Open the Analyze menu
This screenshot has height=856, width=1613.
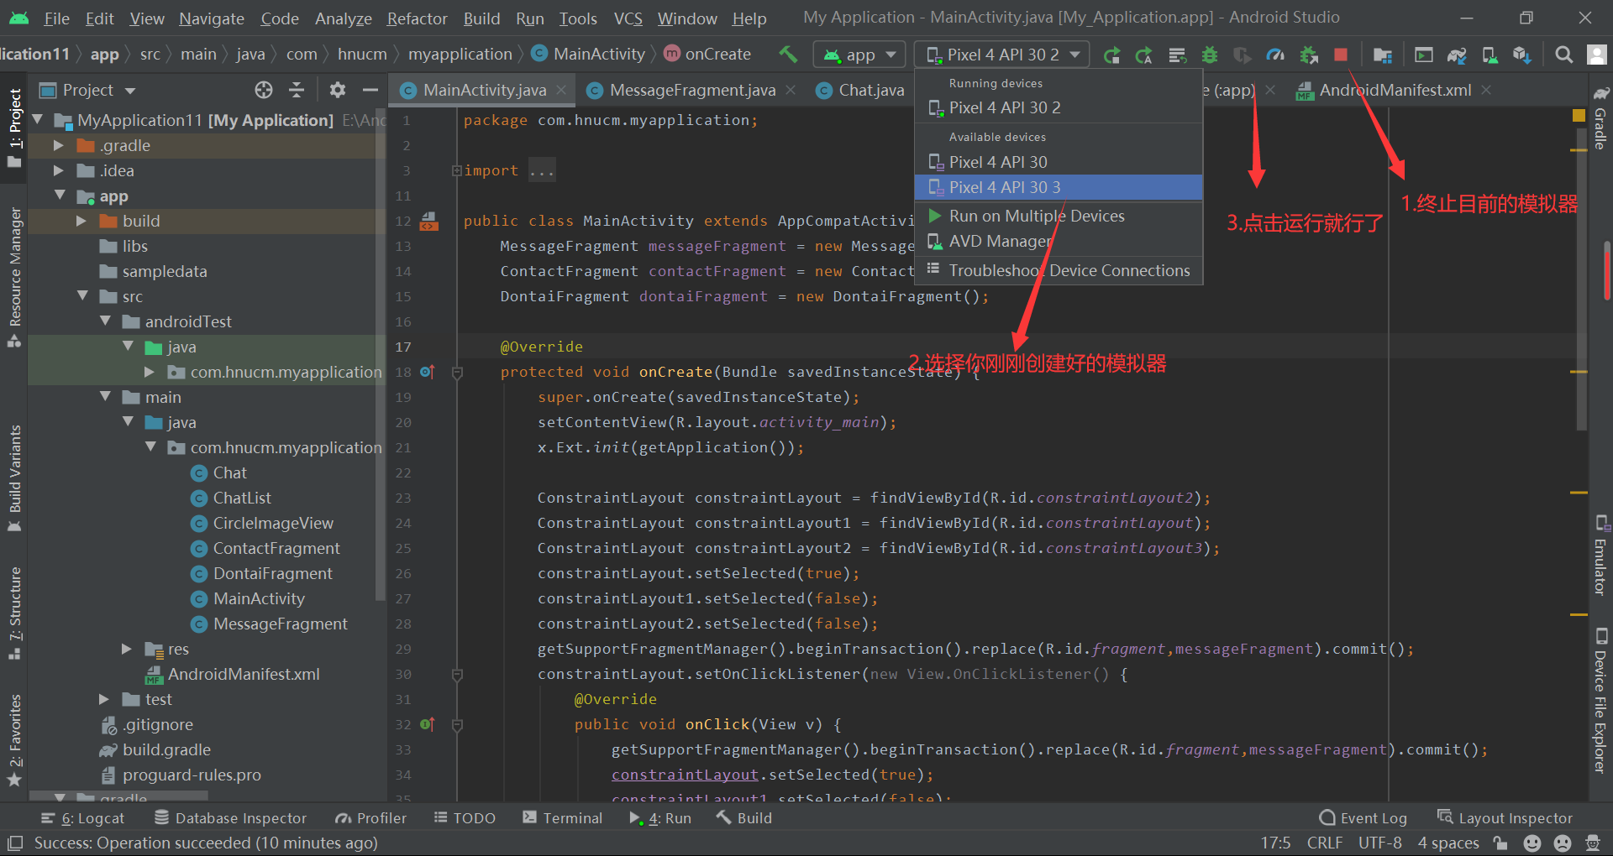(343, 18)
